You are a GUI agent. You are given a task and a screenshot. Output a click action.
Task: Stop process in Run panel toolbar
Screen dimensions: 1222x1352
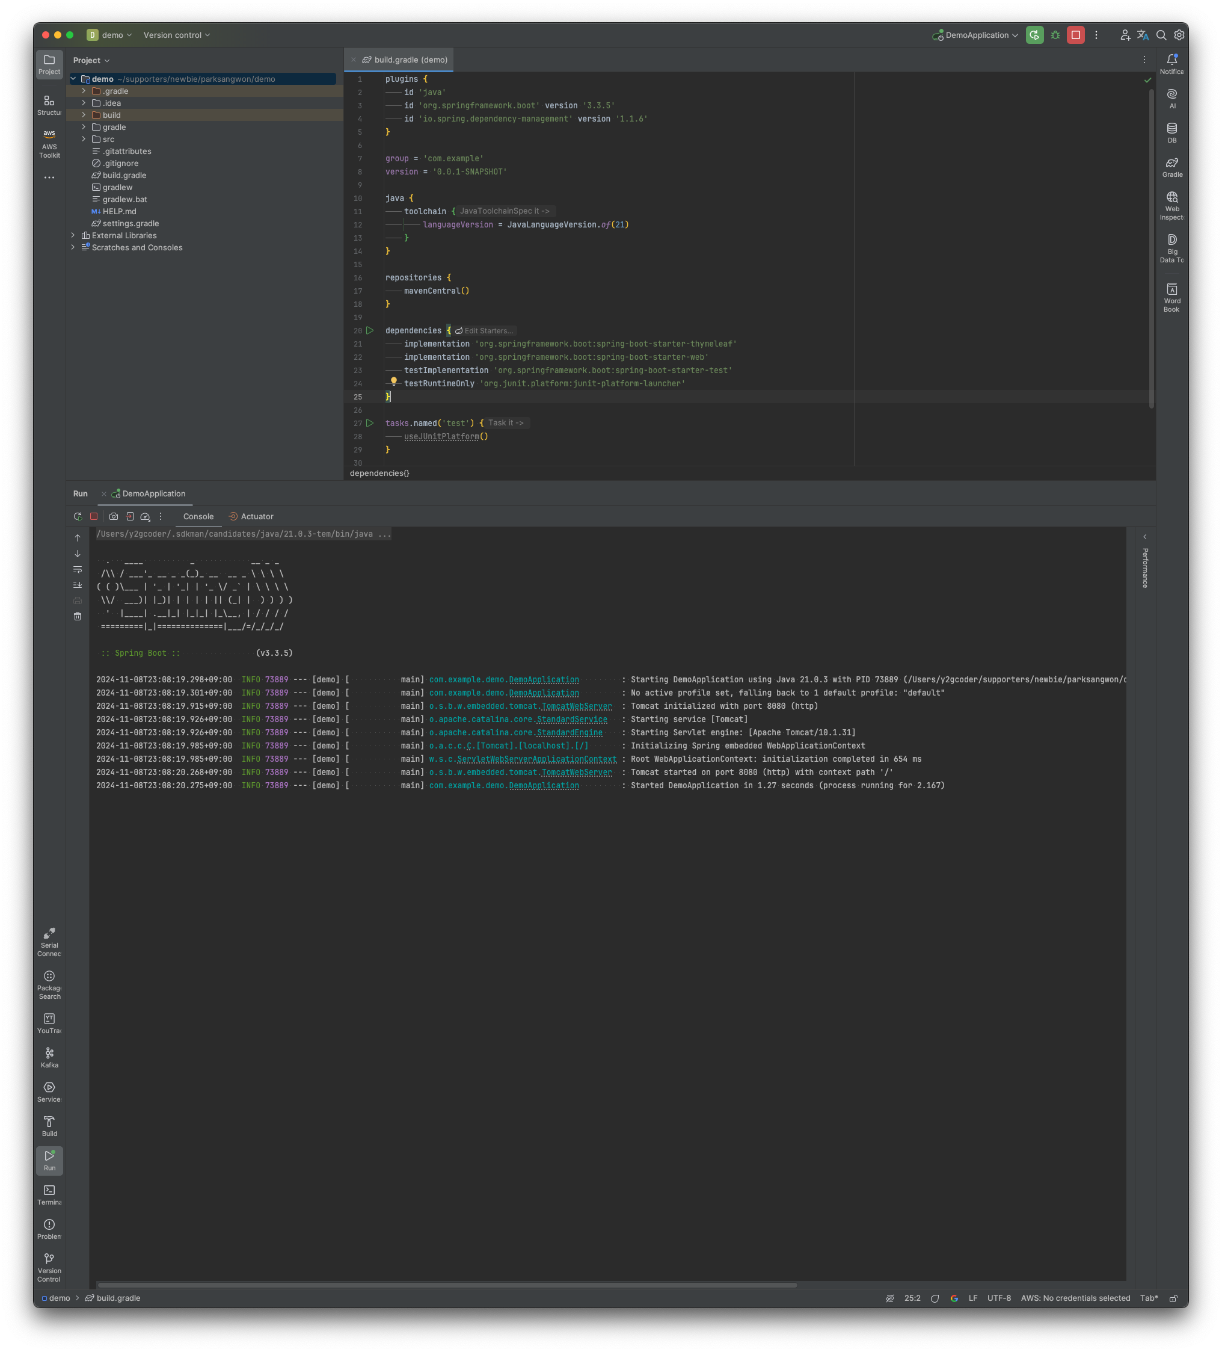pos(94,516)
